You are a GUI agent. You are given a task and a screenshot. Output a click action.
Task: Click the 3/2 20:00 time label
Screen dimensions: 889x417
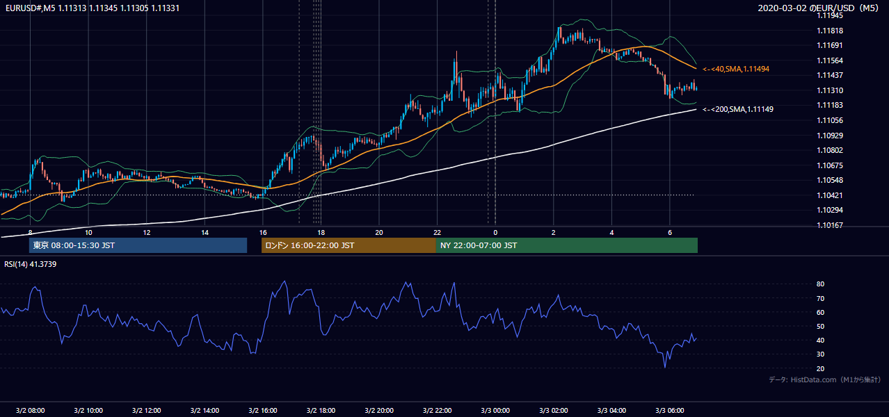click(x=379, y=410)
